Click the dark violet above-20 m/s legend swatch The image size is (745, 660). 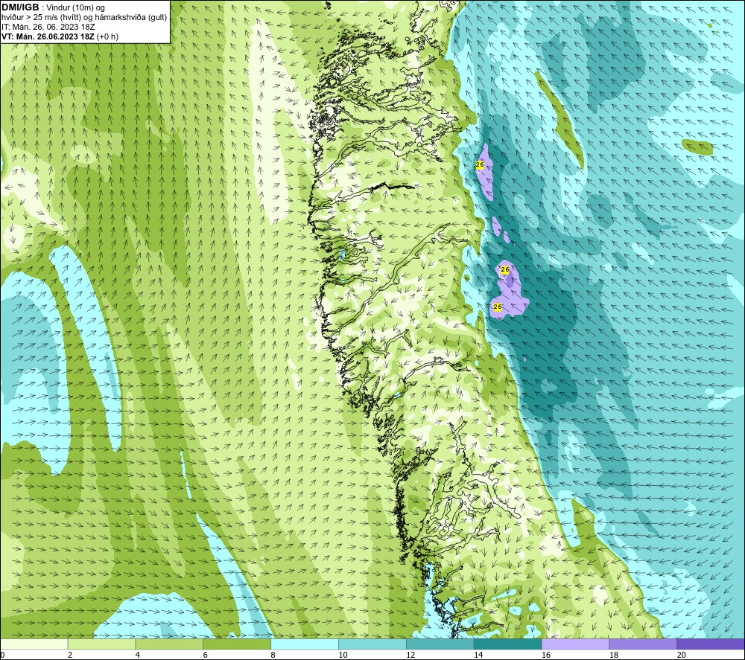coord(711,644)
